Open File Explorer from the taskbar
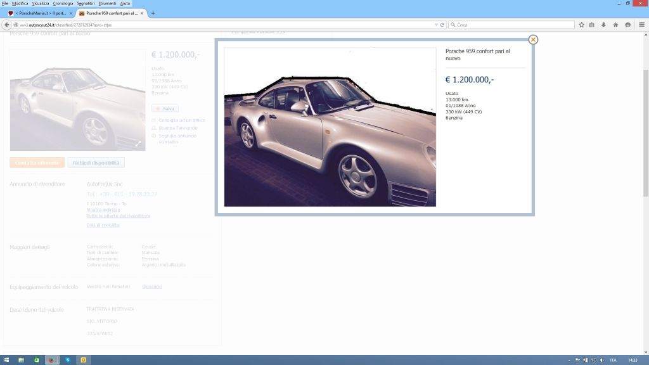Viewport: 649px width, 365px height. pyautogui.click(x=21, y=360)
